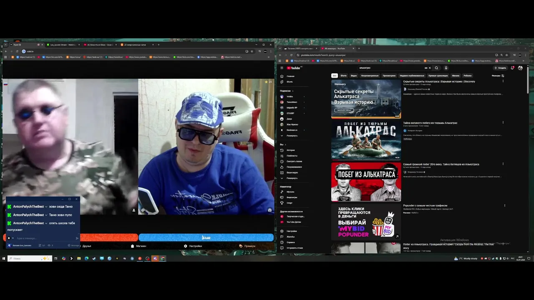Click the chat Type a message field
This screenshot has height=300, width=534.
[45, 238]
